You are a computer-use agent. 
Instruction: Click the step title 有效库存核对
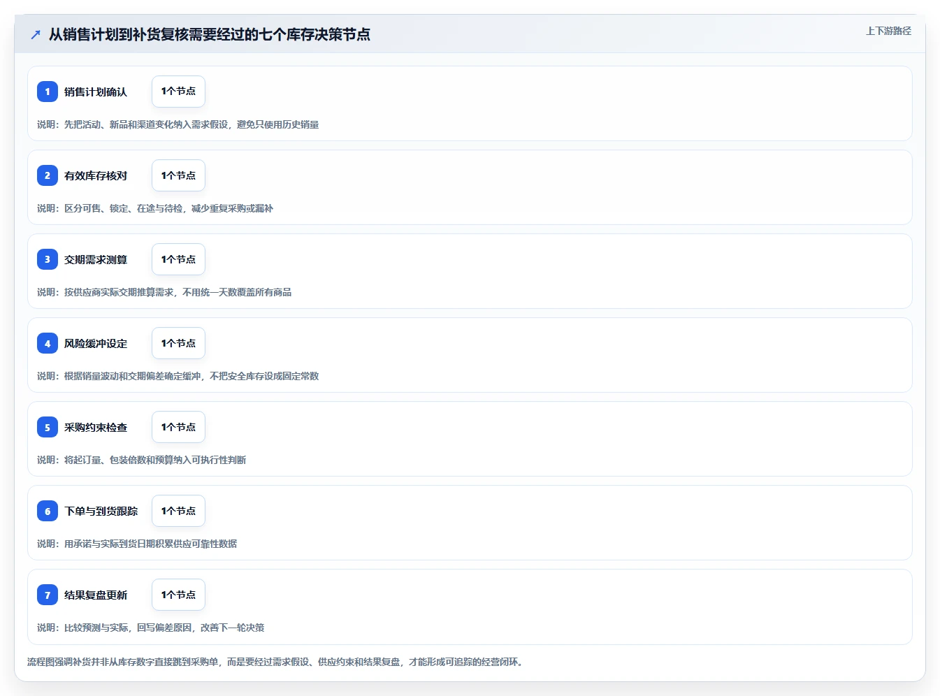tap(96, 175)
